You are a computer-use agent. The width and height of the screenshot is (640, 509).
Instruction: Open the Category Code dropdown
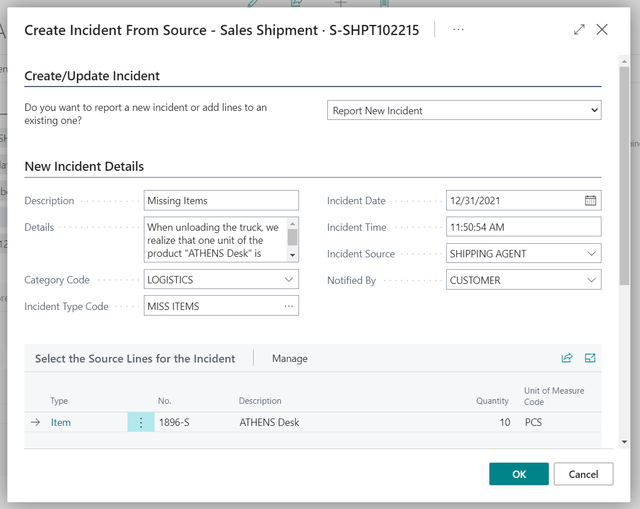[x=290, y=279]
